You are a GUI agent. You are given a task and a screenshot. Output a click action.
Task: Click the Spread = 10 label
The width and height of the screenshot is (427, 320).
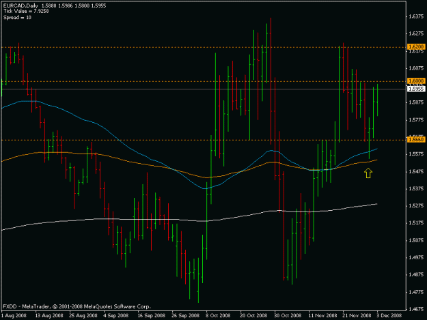(x=18, y=18)
